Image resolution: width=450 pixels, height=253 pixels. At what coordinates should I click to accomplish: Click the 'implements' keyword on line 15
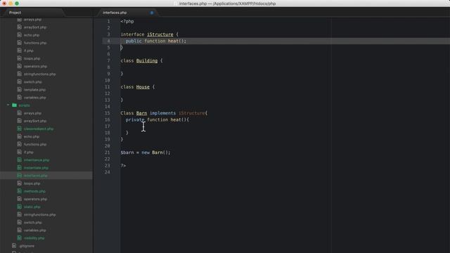(162, 113)
